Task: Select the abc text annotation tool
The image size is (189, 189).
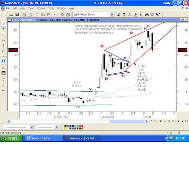Action: click(4, 68)
